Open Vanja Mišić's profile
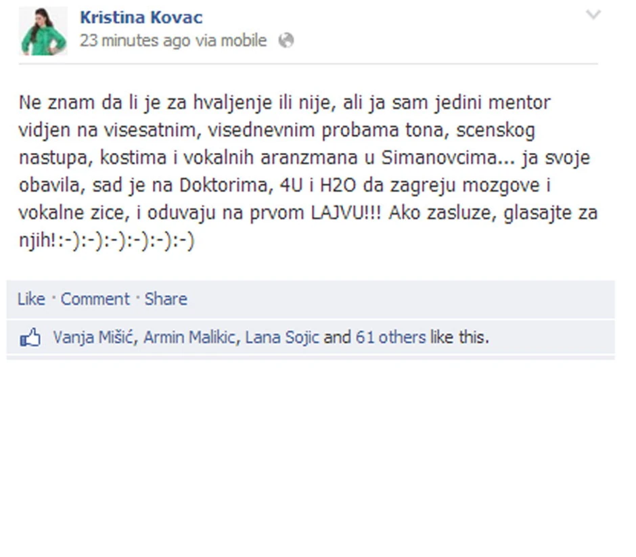The height and width of the screenshot is (557, 636). (93, 338)
